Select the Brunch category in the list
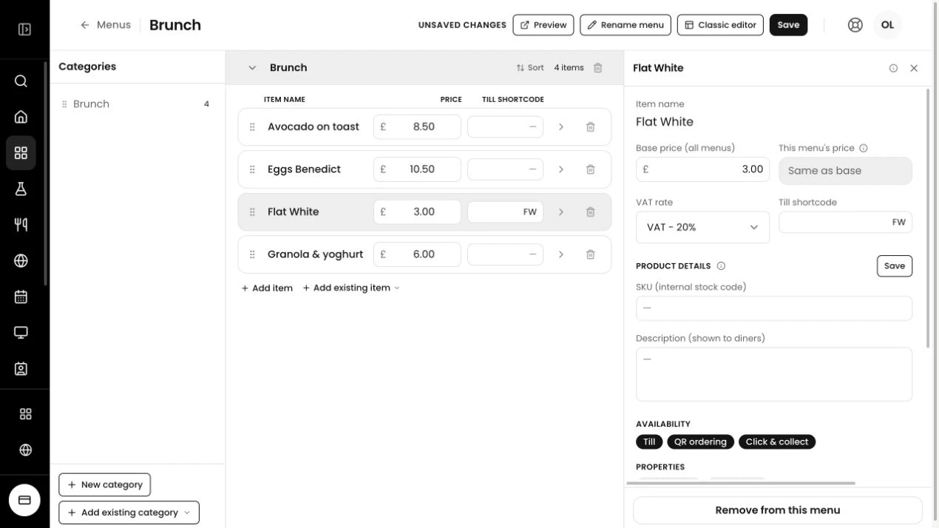The height and width of the screenshot is (528, 939). (138, 104)
